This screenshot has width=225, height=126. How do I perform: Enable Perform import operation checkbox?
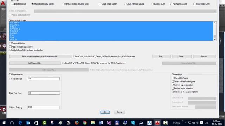pos(173,89)
